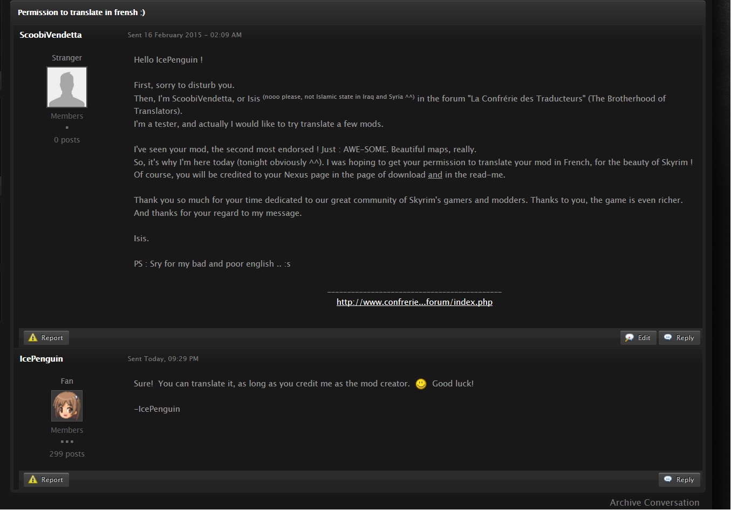This screenshot has width=731, height=510.
Task: Click the yellow smiley emoticon
Action: (x=421, y=384)
